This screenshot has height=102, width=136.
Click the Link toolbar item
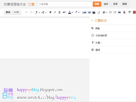coord(84,12)
